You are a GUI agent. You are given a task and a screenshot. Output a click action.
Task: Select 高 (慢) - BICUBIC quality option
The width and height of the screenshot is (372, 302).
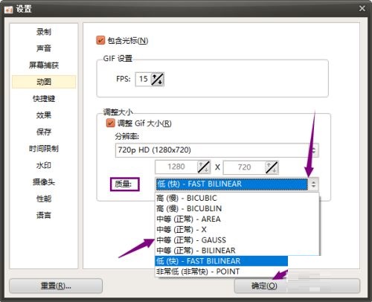coord(237,198)
